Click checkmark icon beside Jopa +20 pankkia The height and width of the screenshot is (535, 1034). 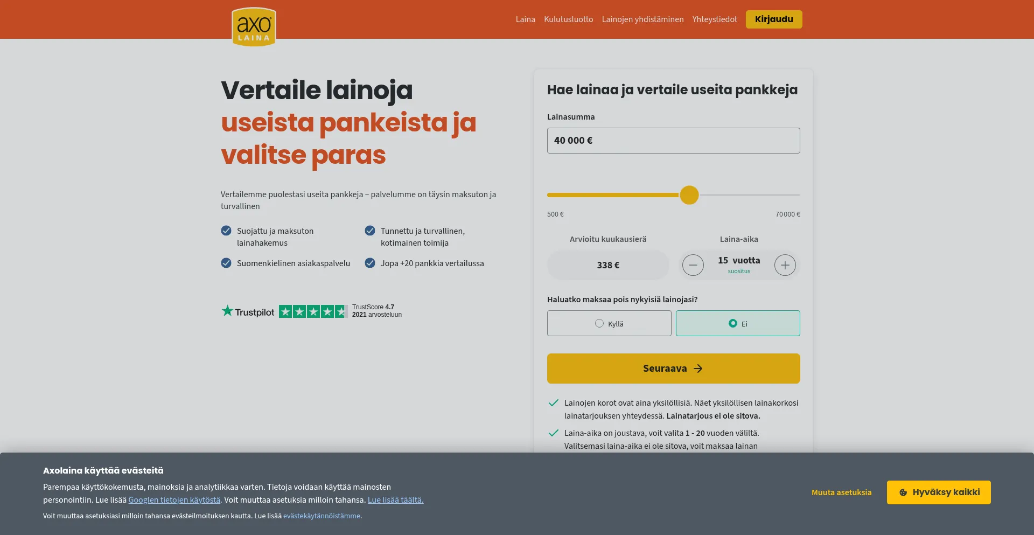(370, 263)
